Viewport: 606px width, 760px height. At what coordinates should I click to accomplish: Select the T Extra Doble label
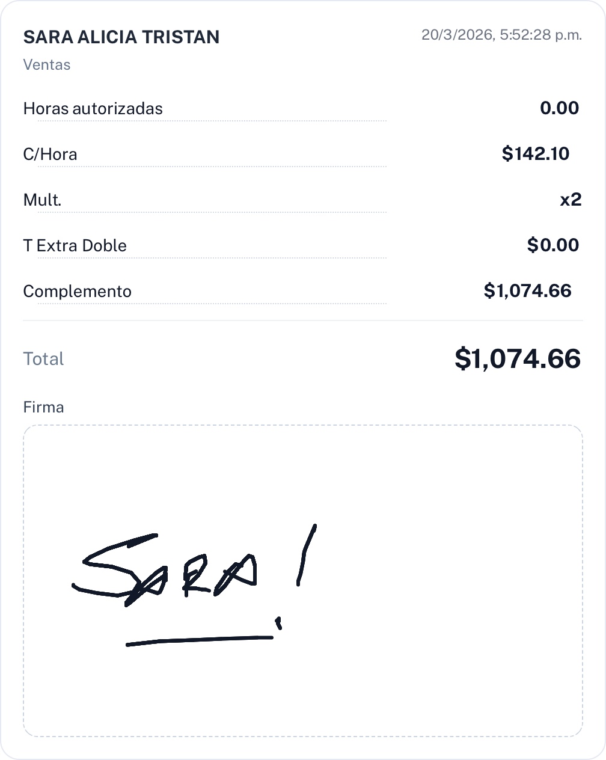[75, 246]
